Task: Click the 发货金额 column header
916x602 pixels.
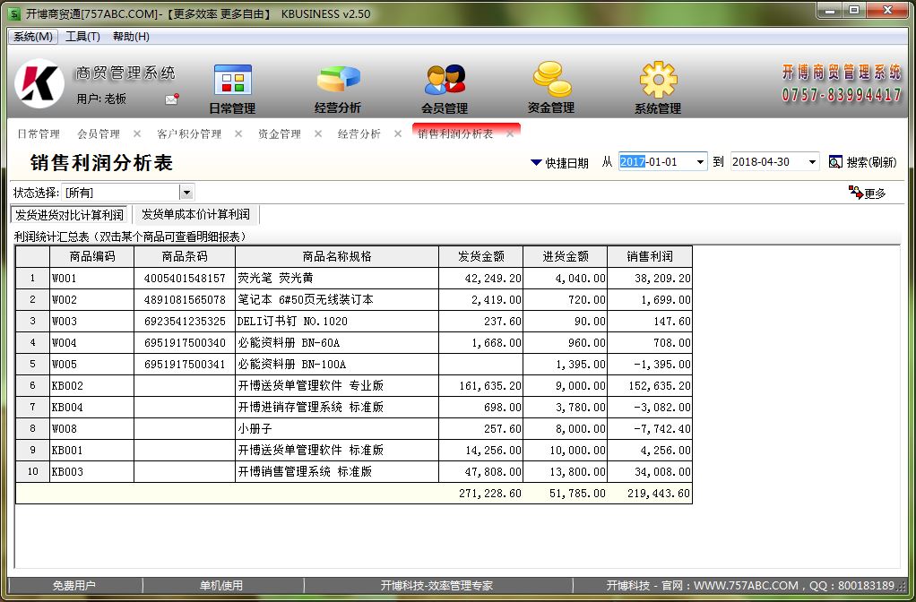Action: (480, 256)
